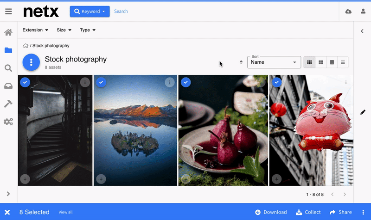Click into the Search field
The image size is (371, 220).
click(x=121, y=11)
